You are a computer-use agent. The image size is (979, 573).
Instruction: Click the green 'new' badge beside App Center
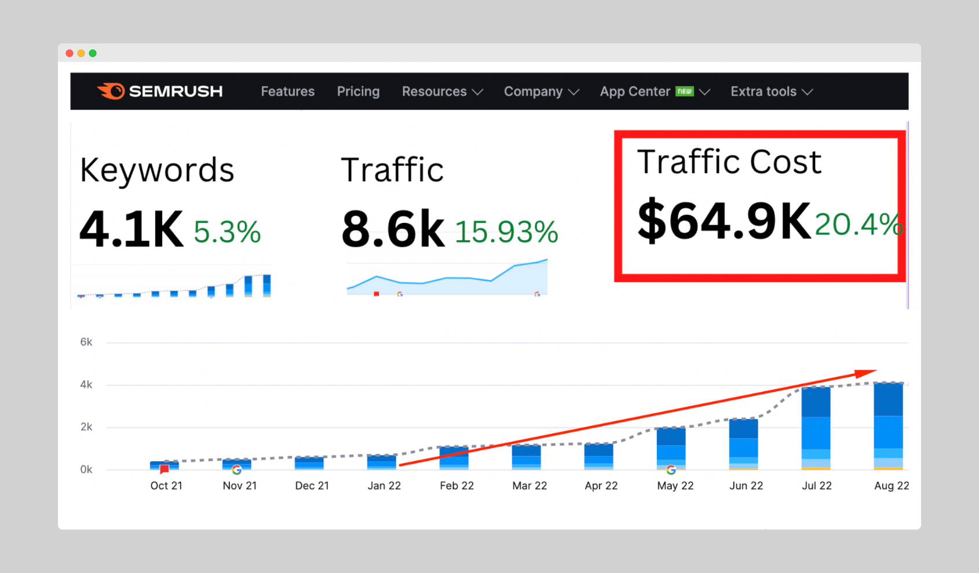[685, 91]
